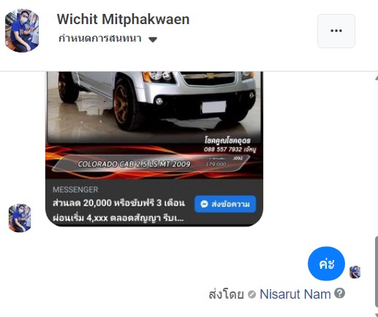Open the Colorado truck ad image
The width and height of the screenshot is (378, 317).
tap(154, 126)
